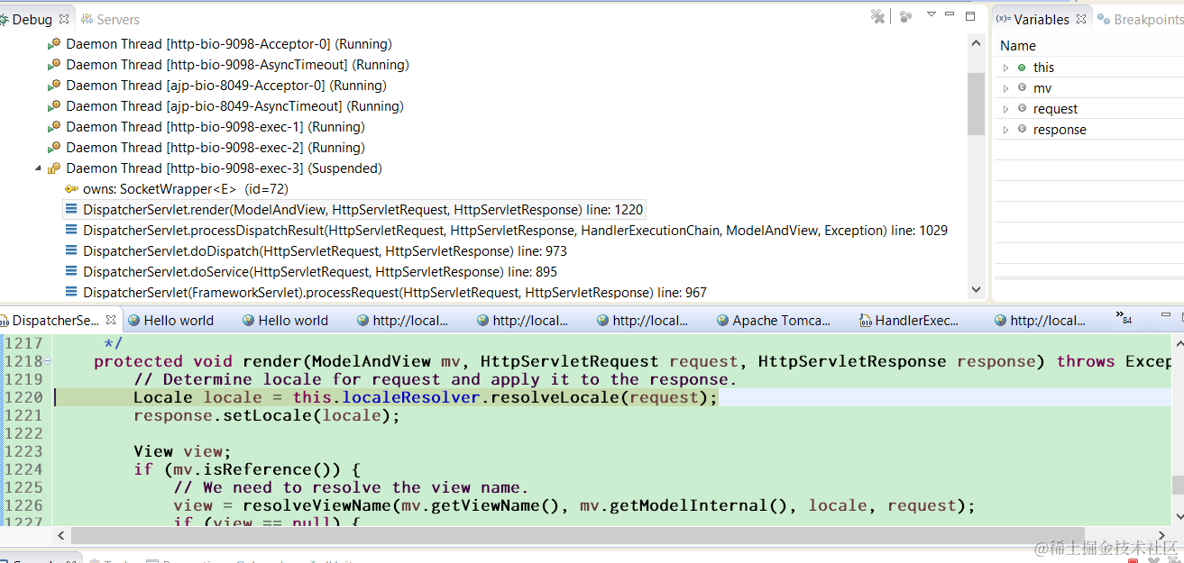Close the Variables view tab
1184x563 pixels.
(1081, 19)
